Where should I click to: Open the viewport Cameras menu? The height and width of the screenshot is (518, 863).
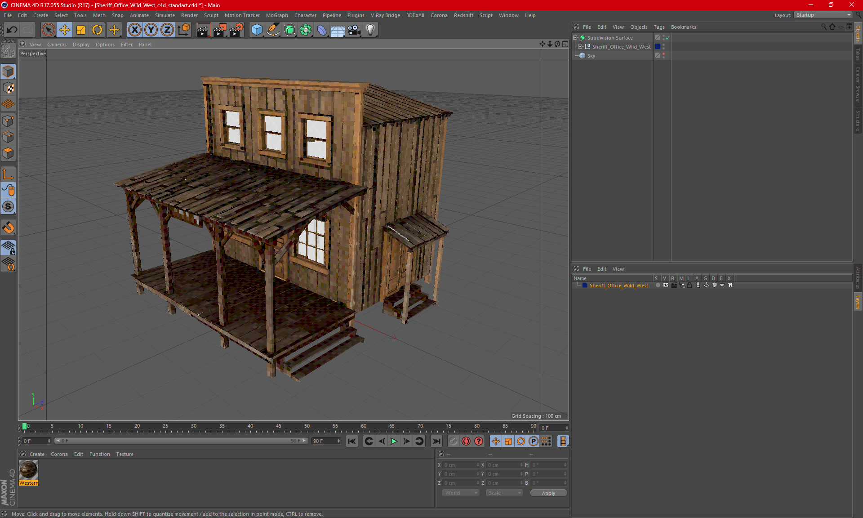(57, 45)
